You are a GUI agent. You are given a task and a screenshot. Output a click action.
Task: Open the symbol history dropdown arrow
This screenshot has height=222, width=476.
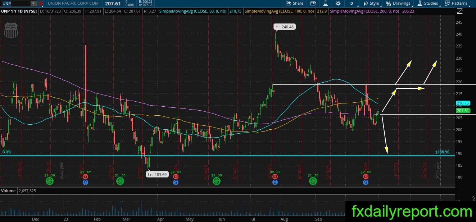pyautogui.click(x=33, y=3)
